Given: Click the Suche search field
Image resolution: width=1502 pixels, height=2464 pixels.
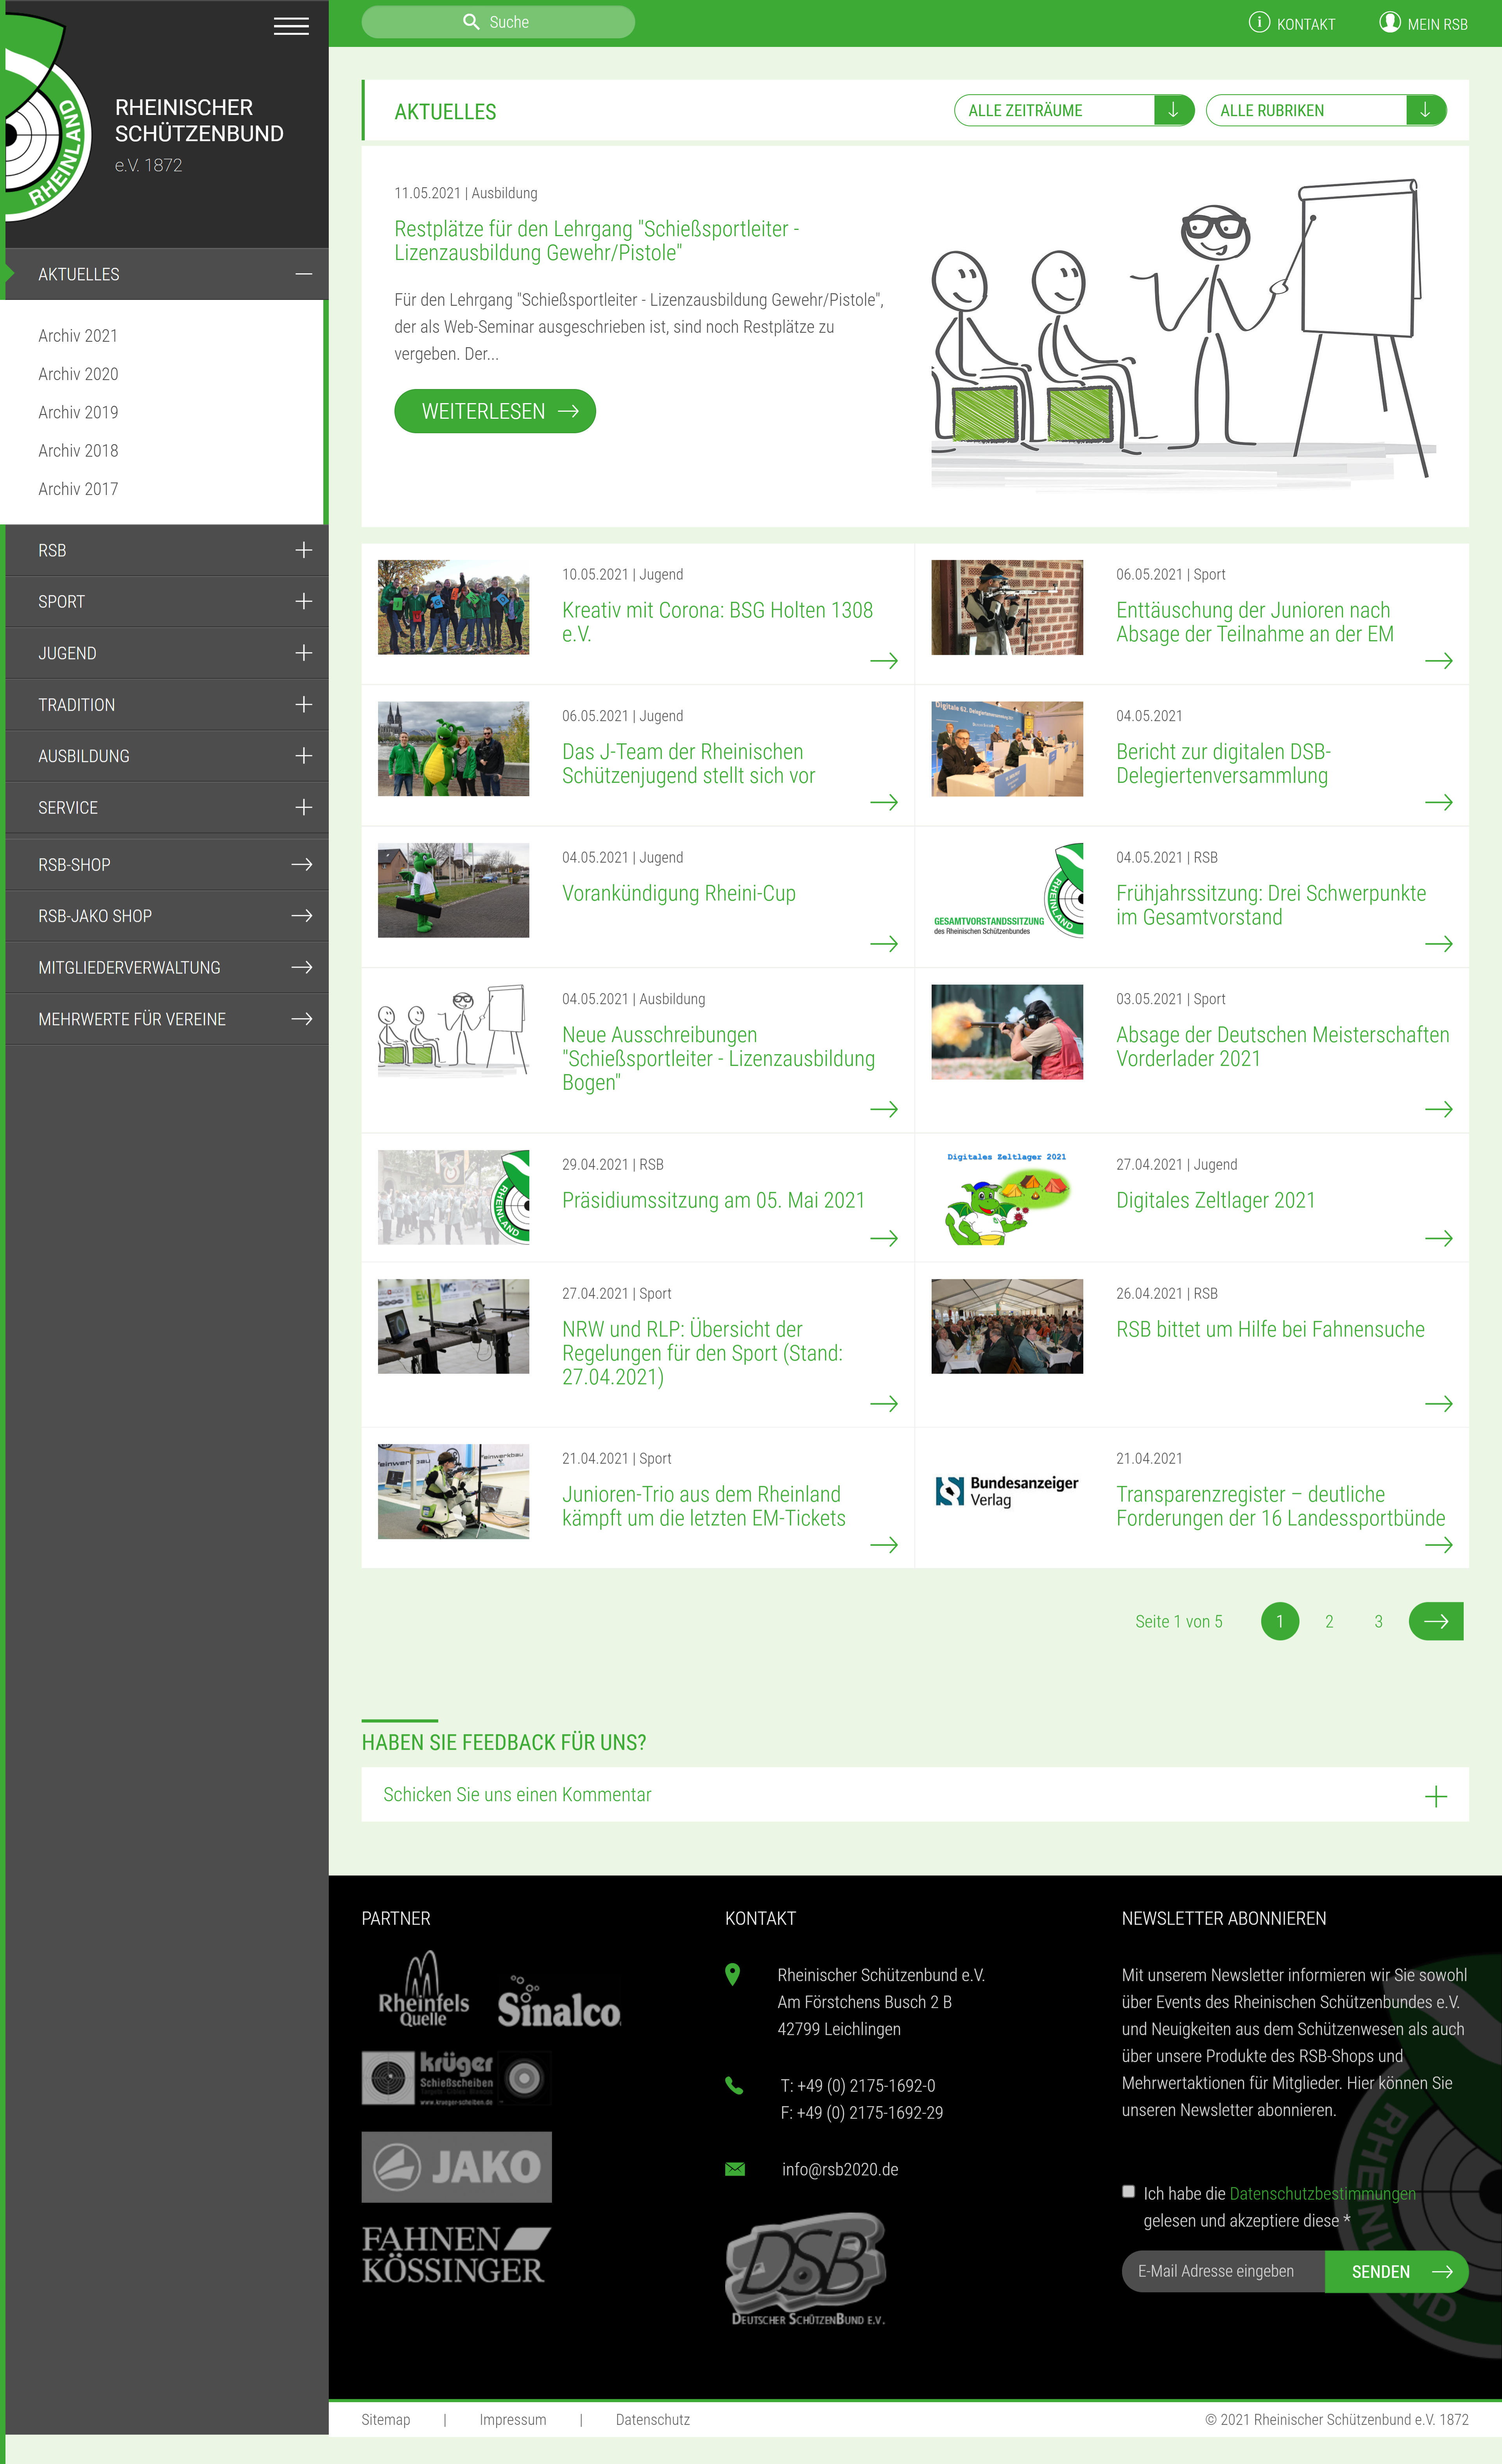Looking at the screenshot, I should point(498,22).
